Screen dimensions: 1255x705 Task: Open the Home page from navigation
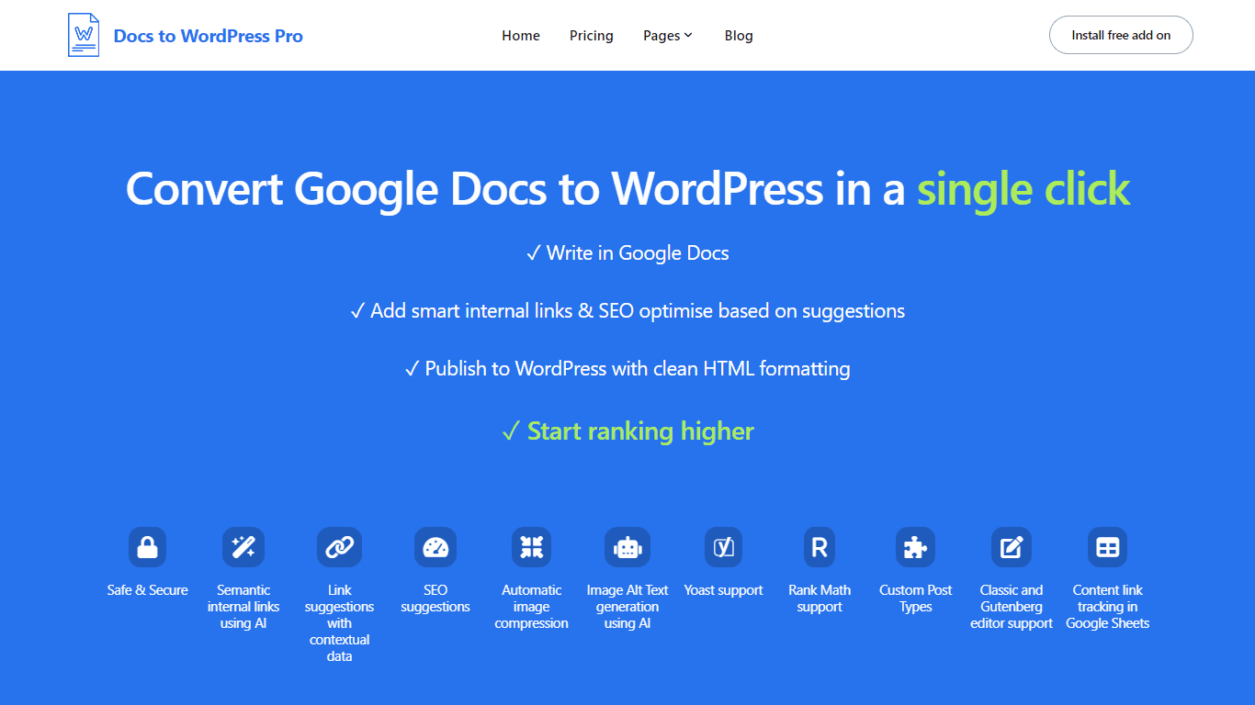521,36
